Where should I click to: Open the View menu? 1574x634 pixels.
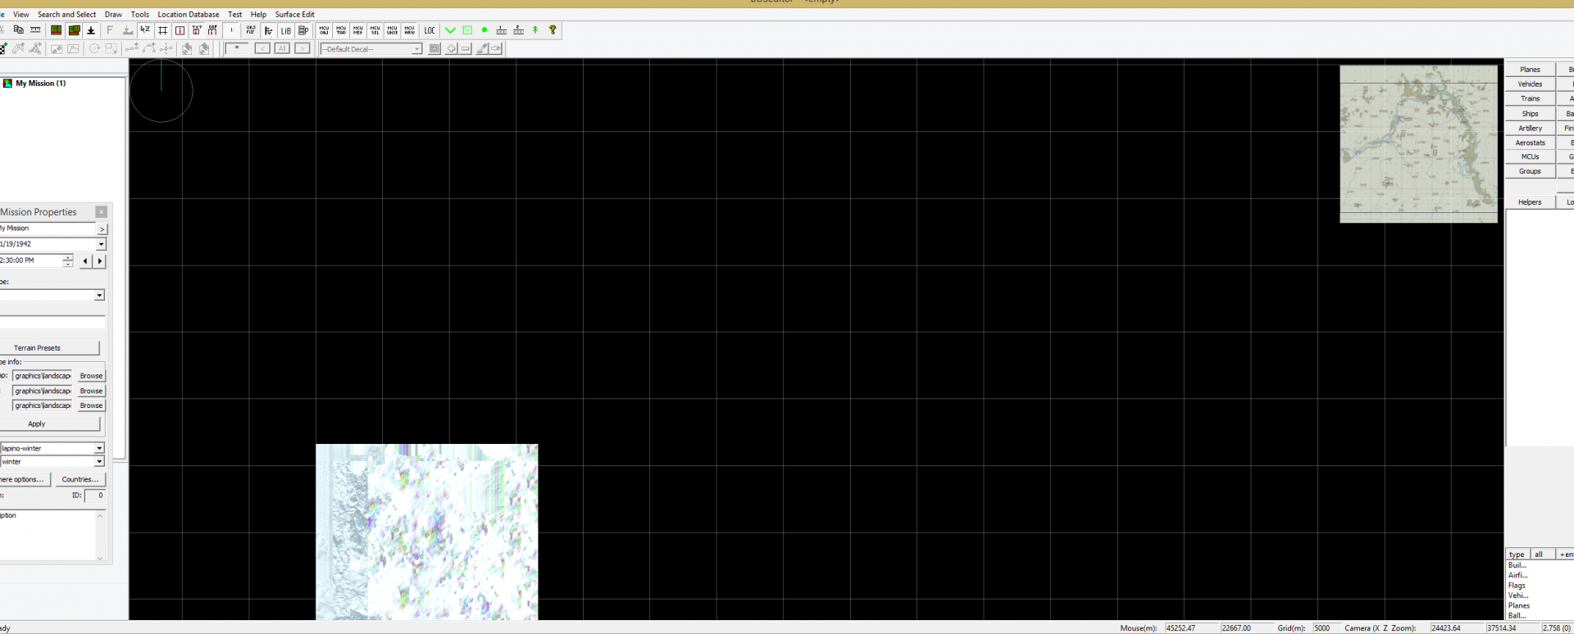click(21, 14)
